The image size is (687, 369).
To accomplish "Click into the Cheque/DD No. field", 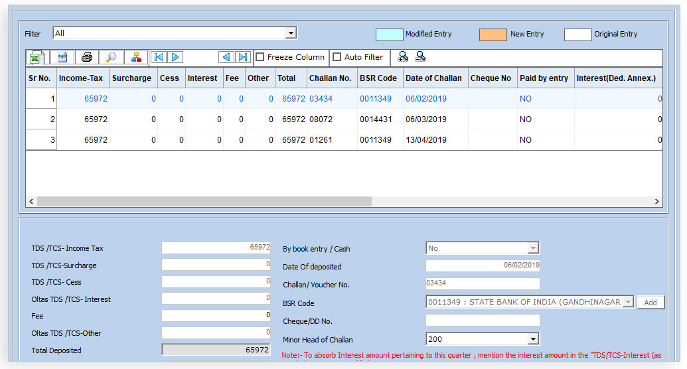I will pyautogui.click(x=482, y=321).
